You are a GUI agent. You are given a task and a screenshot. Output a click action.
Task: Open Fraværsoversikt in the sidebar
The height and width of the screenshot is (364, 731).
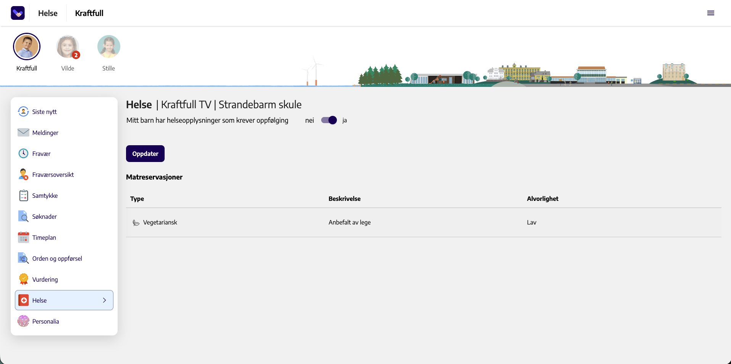pyautogui.click(x=64, y=175)
